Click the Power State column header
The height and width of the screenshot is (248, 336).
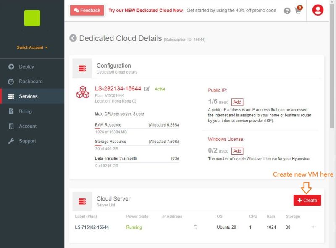pyautogui.click(x=137, y=216)
